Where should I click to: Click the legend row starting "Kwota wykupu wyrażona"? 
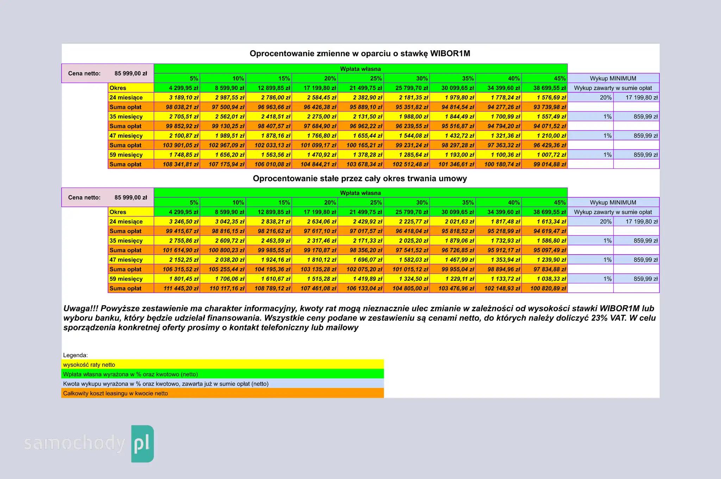pyautogui.click(x=222, y=384)
